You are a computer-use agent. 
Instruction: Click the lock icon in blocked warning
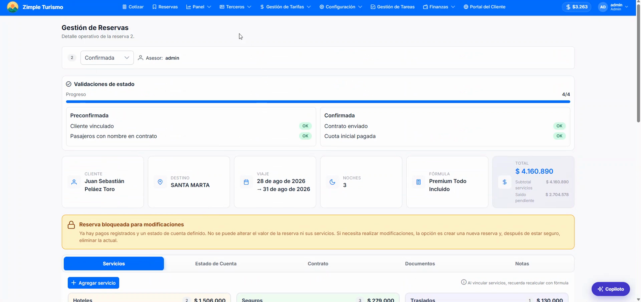pos(71,225)
